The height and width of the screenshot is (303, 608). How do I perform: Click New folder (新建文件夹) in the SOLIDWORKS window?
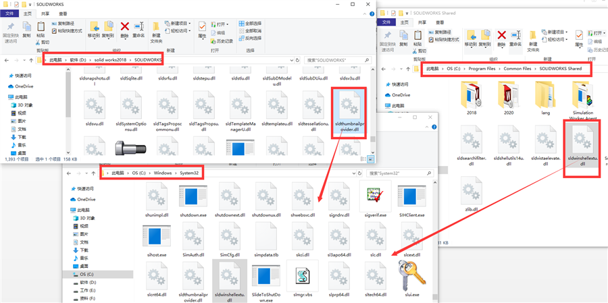(x=156, y=32)
